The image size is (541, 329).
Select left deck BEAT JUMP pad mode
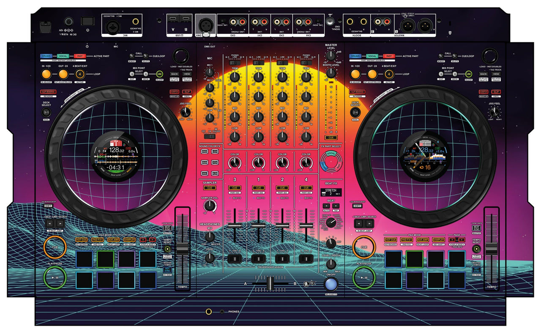tap(114, 240)
